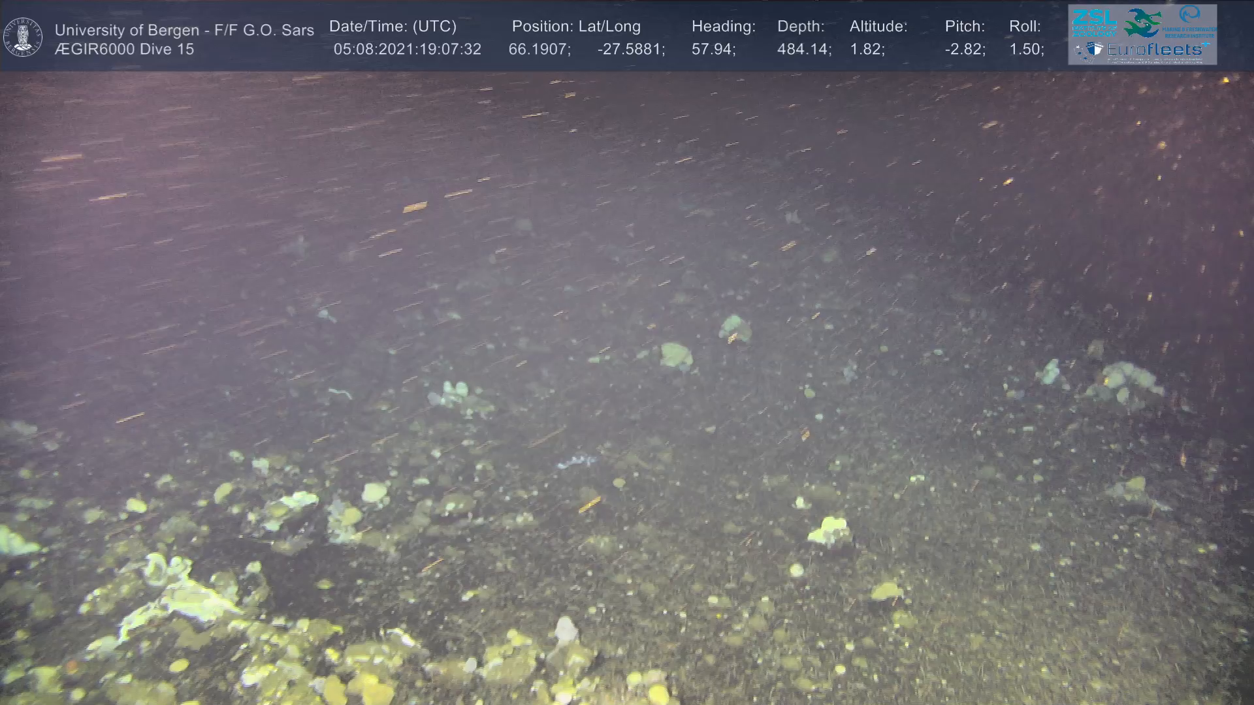Click the Depth label in header
This screenshot has height=705, width=1254.
pyautogui.click(x=801, y=26)
